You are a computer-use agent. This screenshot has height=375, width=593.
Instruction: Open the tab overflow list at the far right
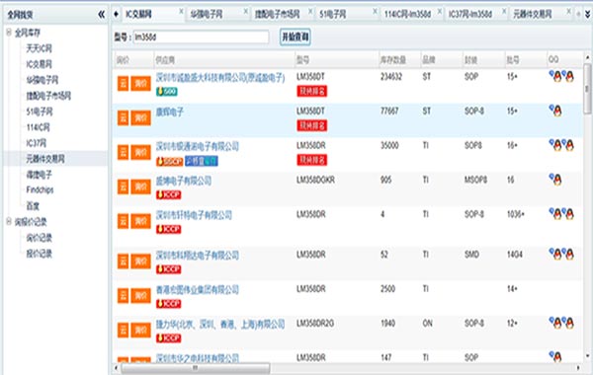pos(587,15)
